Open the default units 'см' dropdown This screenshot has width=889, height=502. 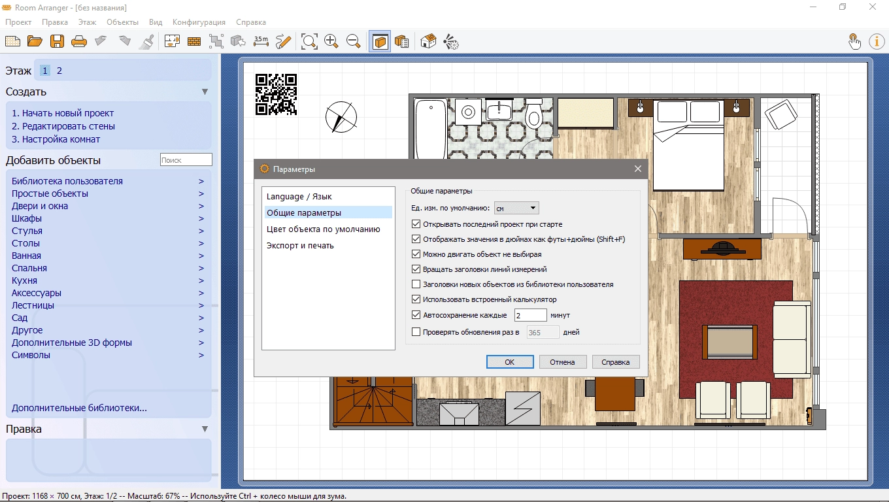(x=516, y=209)
